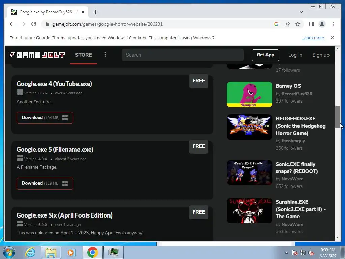Screen dimensions: 345x259
Task: Open network tray icon
Action: point(303,253)
